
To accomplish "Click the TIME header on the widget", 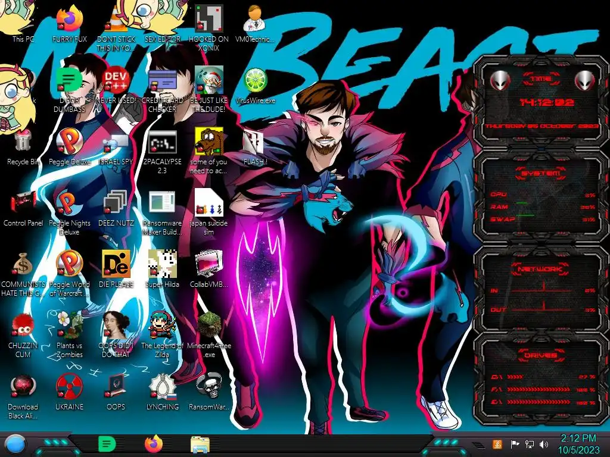I will pos(541,79).
